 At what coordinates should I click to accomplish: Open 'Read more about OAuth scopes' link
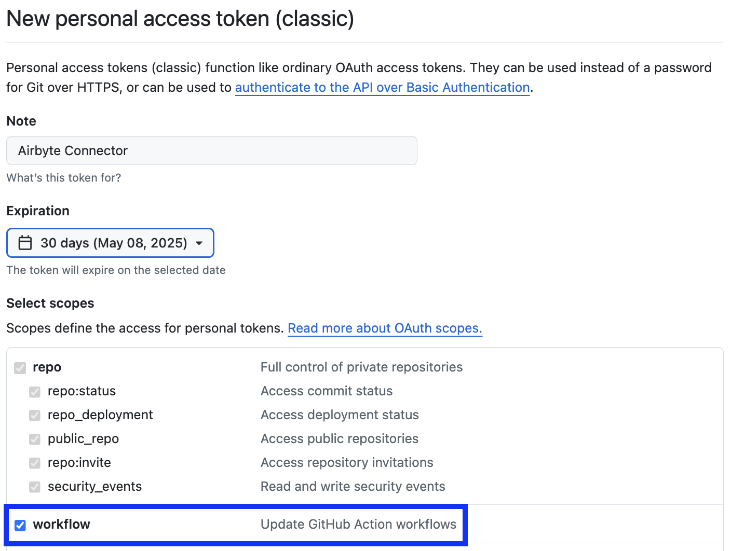(x=385, y=328)
